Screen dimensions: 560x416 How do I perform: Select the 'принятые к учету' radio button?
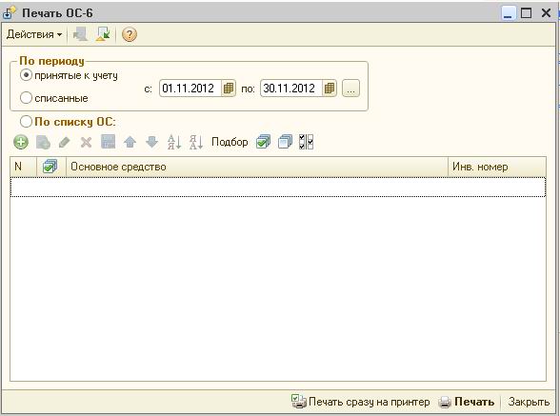[26, 75]
